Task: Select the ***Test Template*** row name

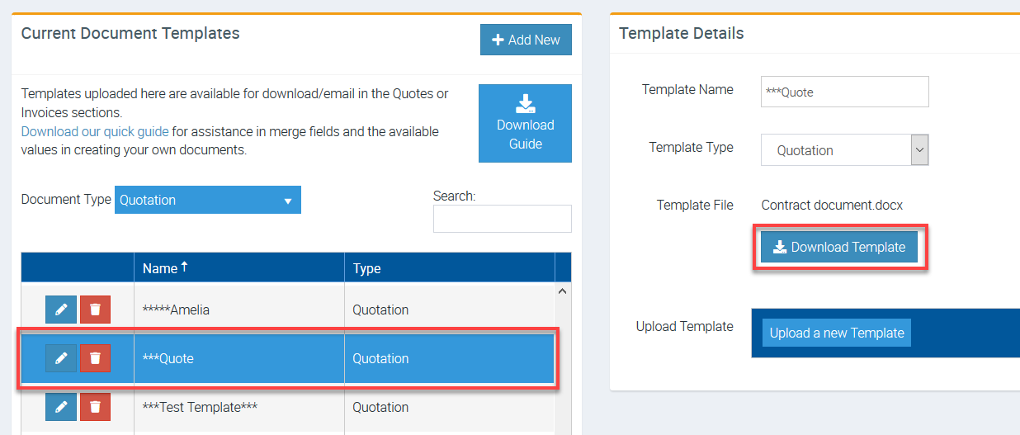Action: (200, 408)
